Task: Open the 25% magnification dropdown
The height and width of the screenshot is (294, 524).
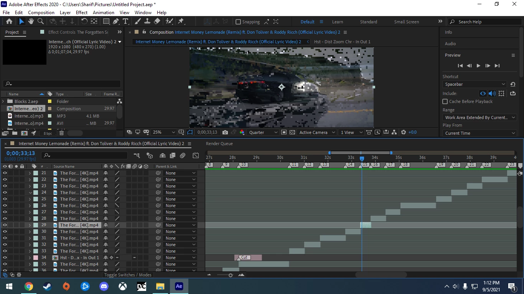Action: point(164,132)
